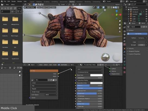This screenshot has width=148, height=111.
Task: Open the Object Mode dropdown
Action: [30, 7]
